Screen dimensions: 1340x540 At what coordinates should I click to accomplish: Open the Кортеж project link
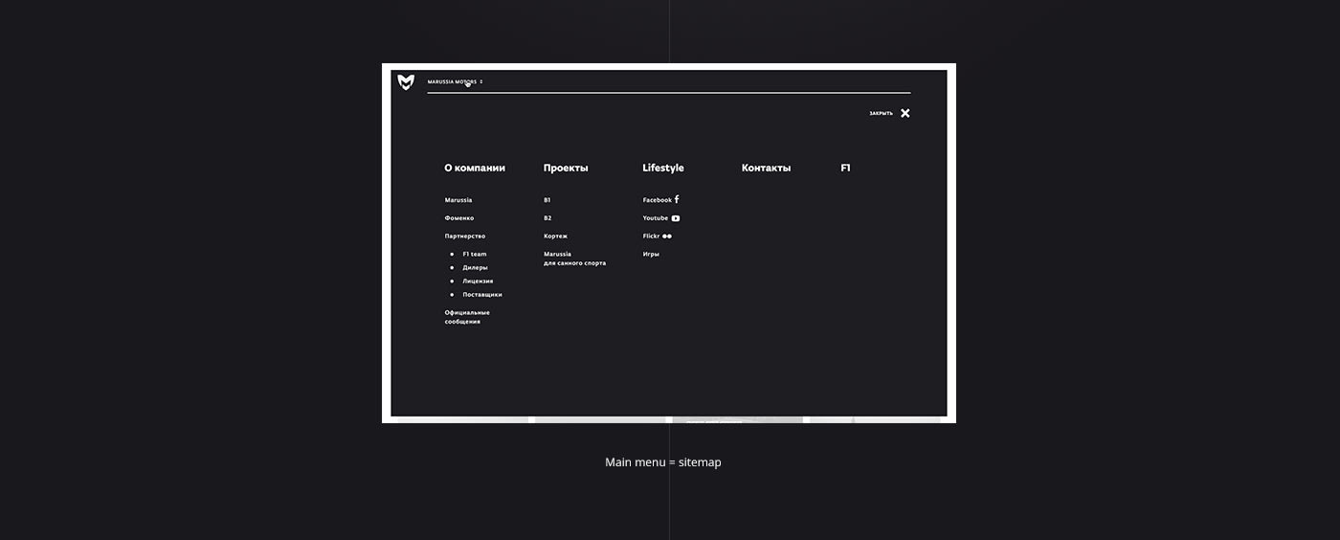pos(556,236)
